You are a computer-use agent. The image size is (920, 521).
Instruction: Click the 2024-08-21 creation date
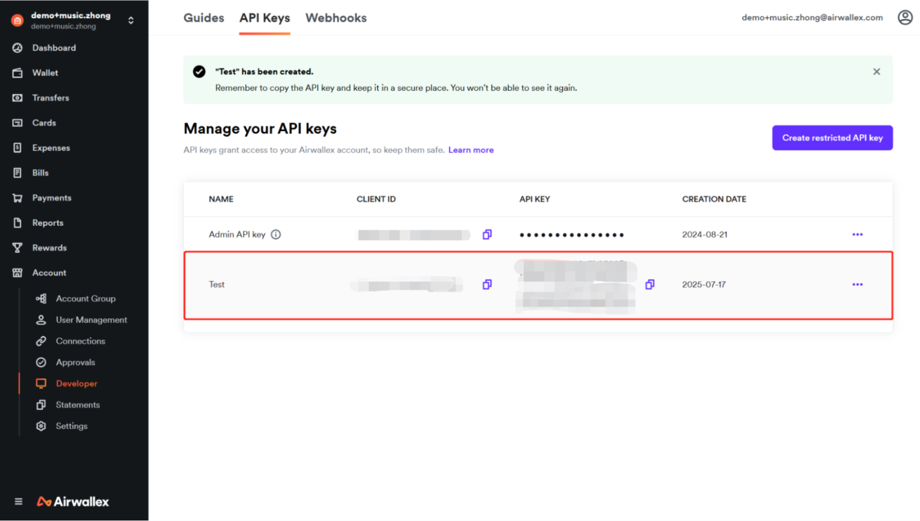[x=705, y=235]
